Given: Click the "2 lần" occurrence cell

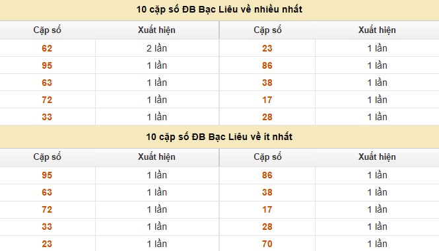Looking at the screenshot, I should point(156,48).
